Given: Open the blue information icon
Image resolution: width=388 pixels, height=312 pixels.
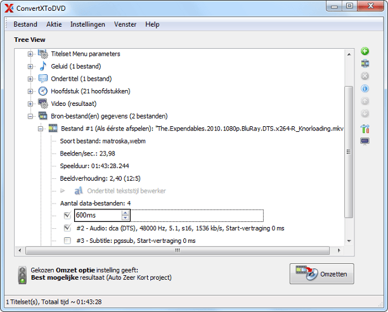Looking at the screenshot, I should click(365, 88).
